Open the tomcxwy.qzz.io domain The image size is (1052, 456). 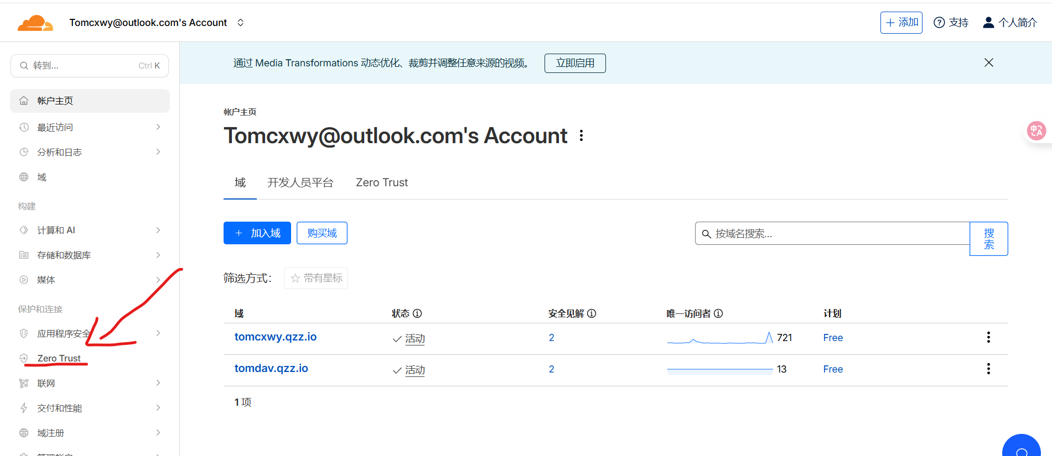pyautogui.click(x=276, y=337)
